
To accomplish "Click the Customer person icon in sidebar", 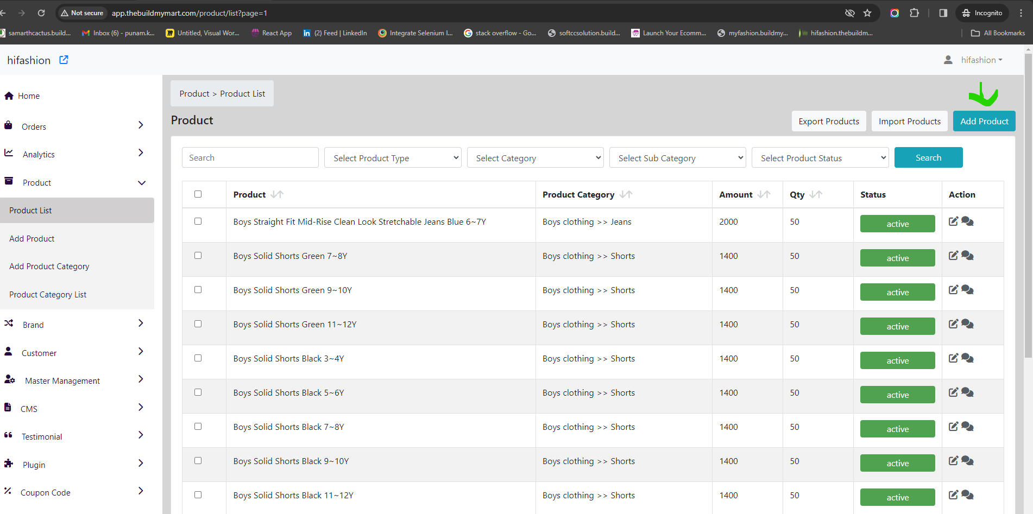I will (8, 352).
